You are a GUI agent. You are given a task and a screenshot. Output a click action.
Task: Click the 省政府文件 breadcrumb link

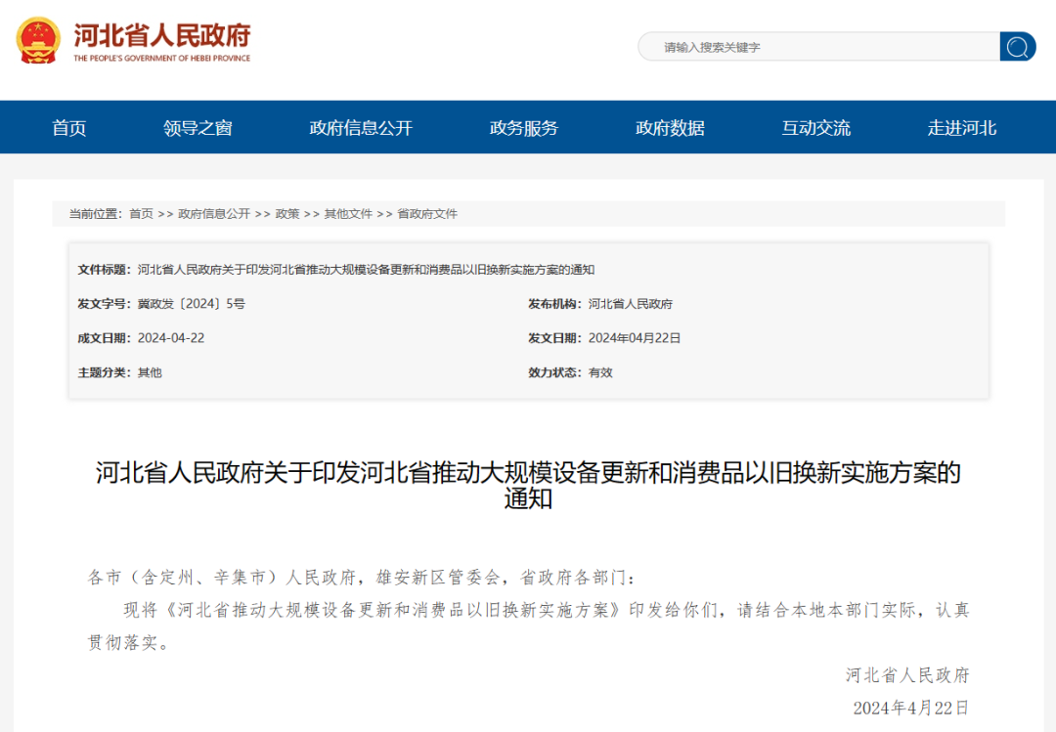(427, 214)
